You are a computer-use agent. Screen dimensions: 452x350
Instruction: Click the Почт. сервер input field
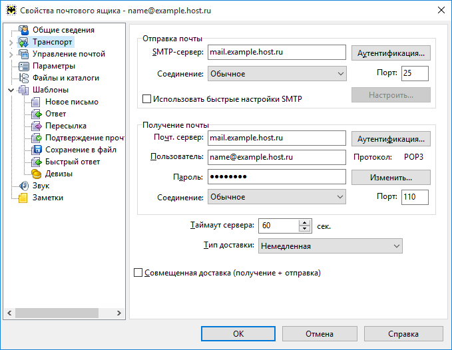click(277, 138)
